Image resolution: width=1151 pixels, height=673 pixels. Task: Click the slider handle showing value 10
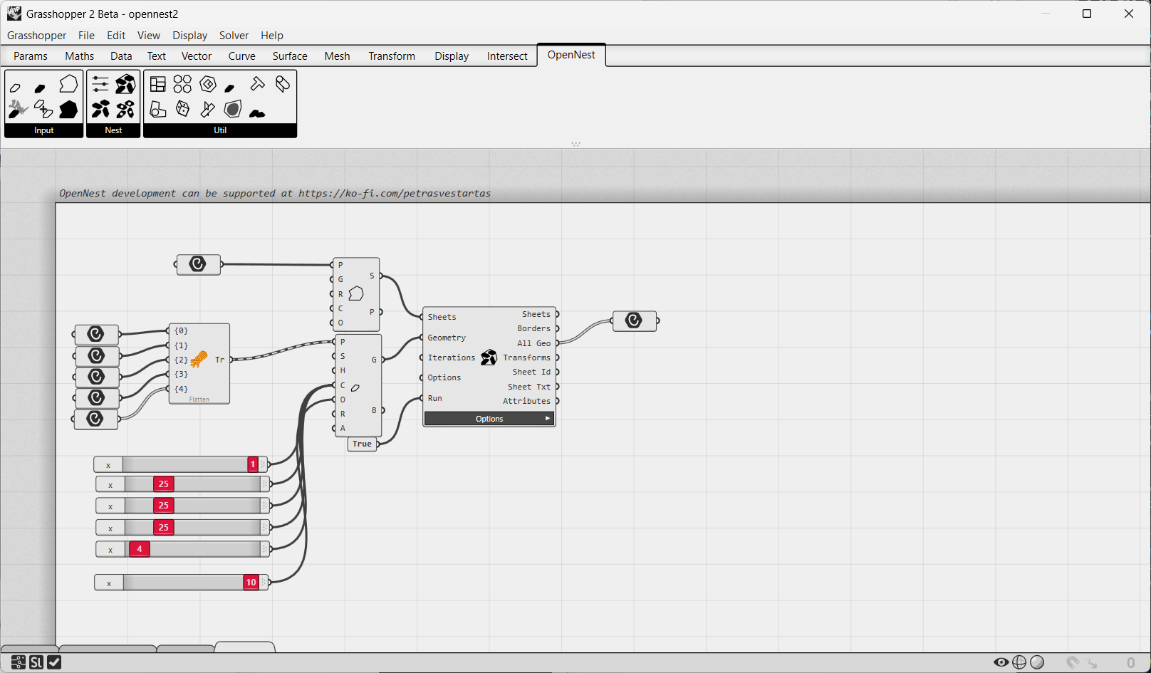251,583
